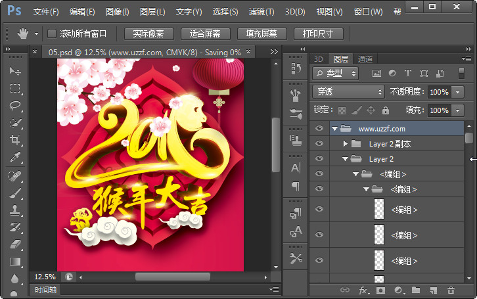Hide the www.uzzf.com group
The height and width of the screenshot is (299, 477).
click(319, 128)
